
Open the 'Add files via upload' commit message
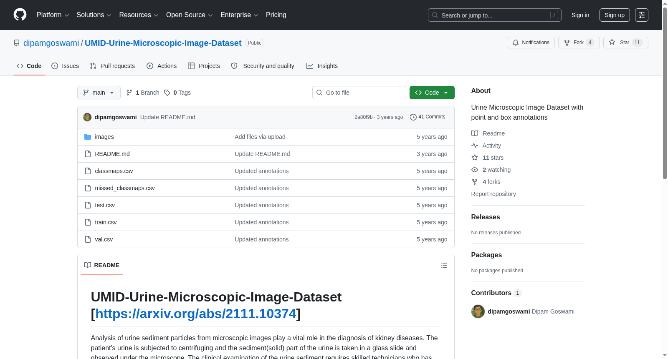coord(260,137)
